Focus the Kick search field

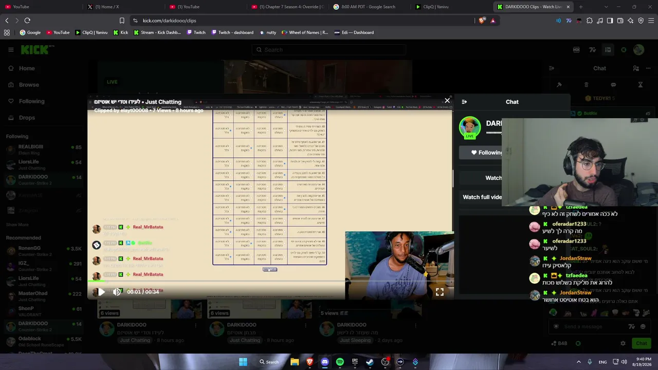tap(329, 50)
